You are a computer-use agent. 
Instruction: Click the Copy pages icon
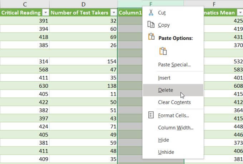pos(151,25)
